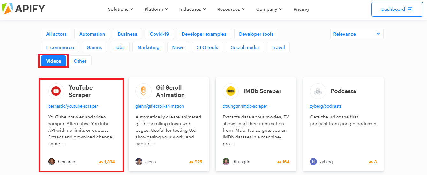
Task: Click the user count 164
Action: pyautogui.click(x=286, y=162)
